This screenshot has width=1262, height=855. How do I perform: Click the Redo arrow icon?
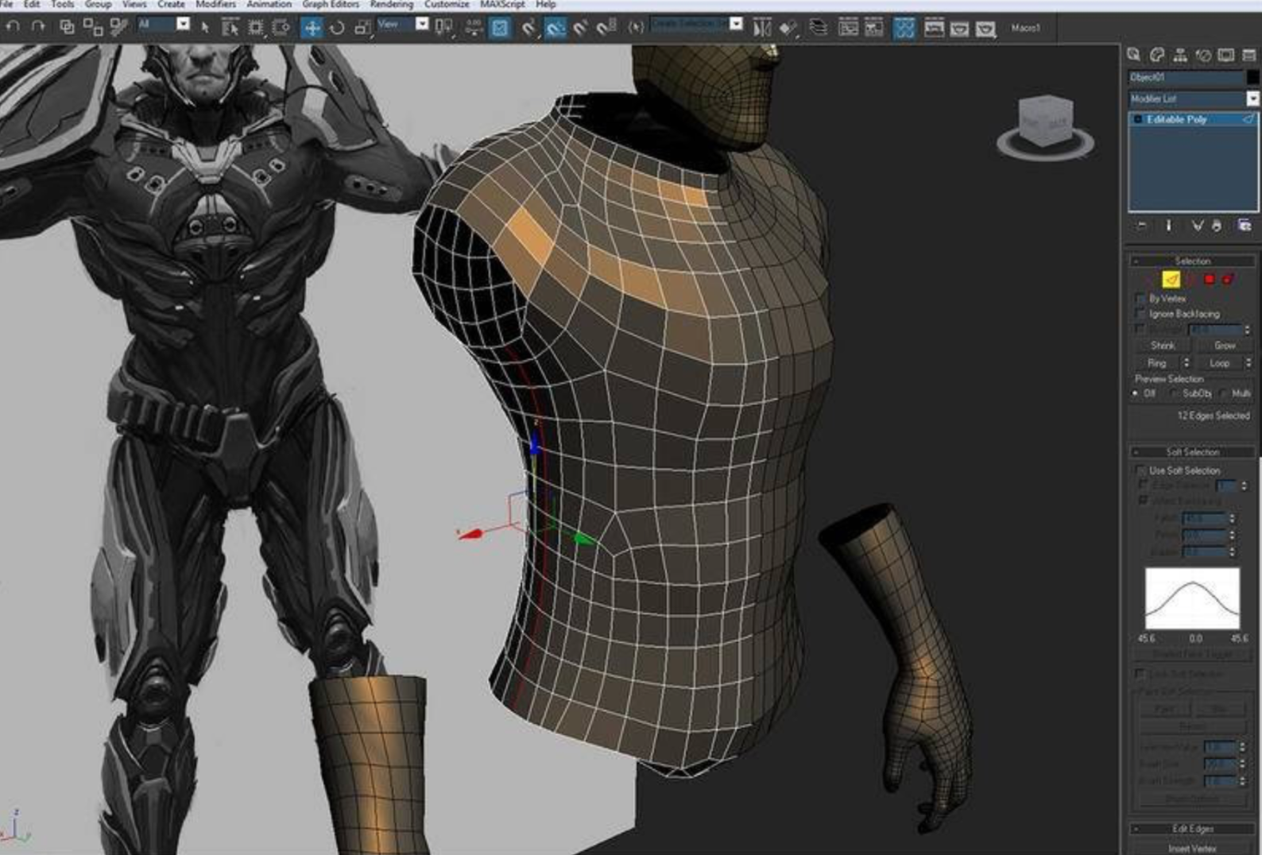click(37, 27)
